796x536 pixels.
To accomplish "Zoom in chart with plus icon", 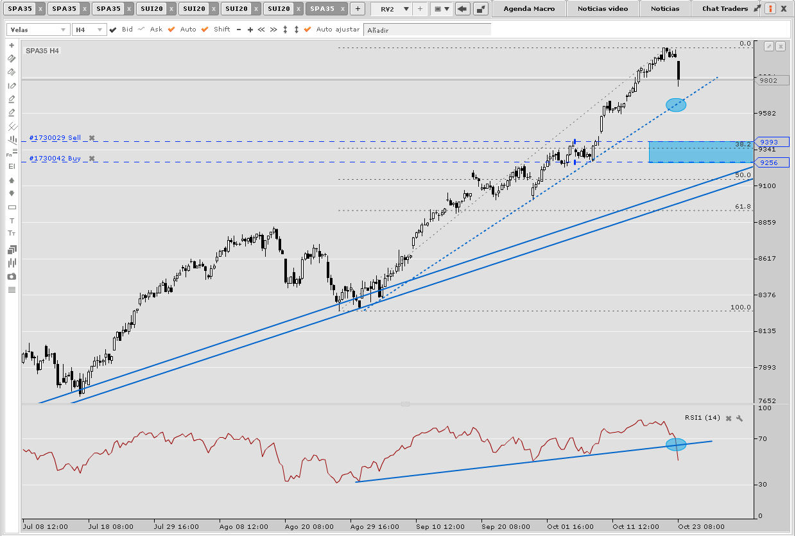I will coord(250,30).
